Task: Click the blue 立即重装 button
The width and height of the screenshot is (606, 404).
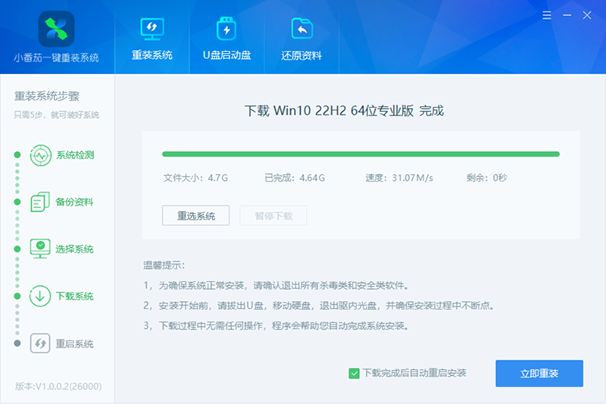Action: (x=539, y=373)
